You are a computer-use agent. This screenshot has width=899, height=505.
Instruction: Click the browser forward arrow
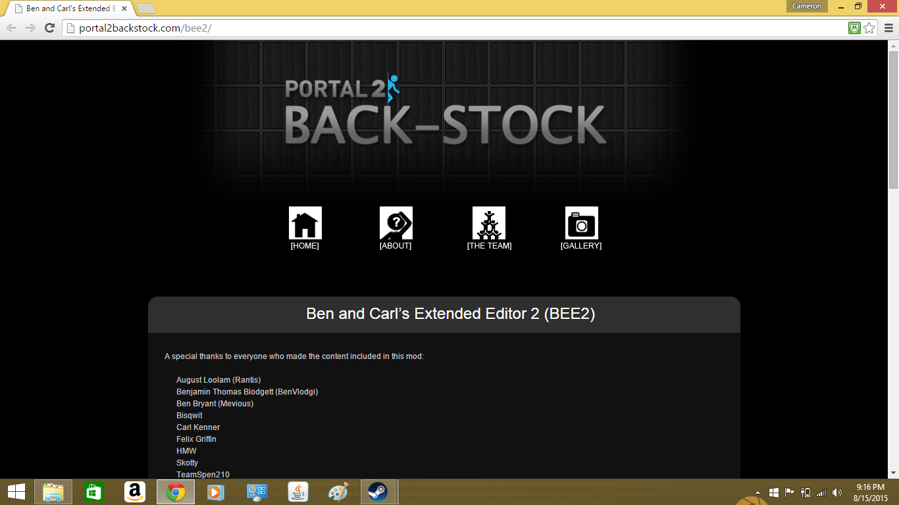click(x=30, y=28)
